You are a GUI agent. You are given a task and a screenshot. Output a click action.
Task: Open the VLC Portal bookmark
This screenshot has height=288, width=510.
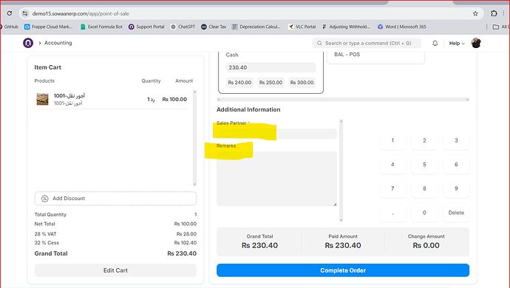point(302,27)
